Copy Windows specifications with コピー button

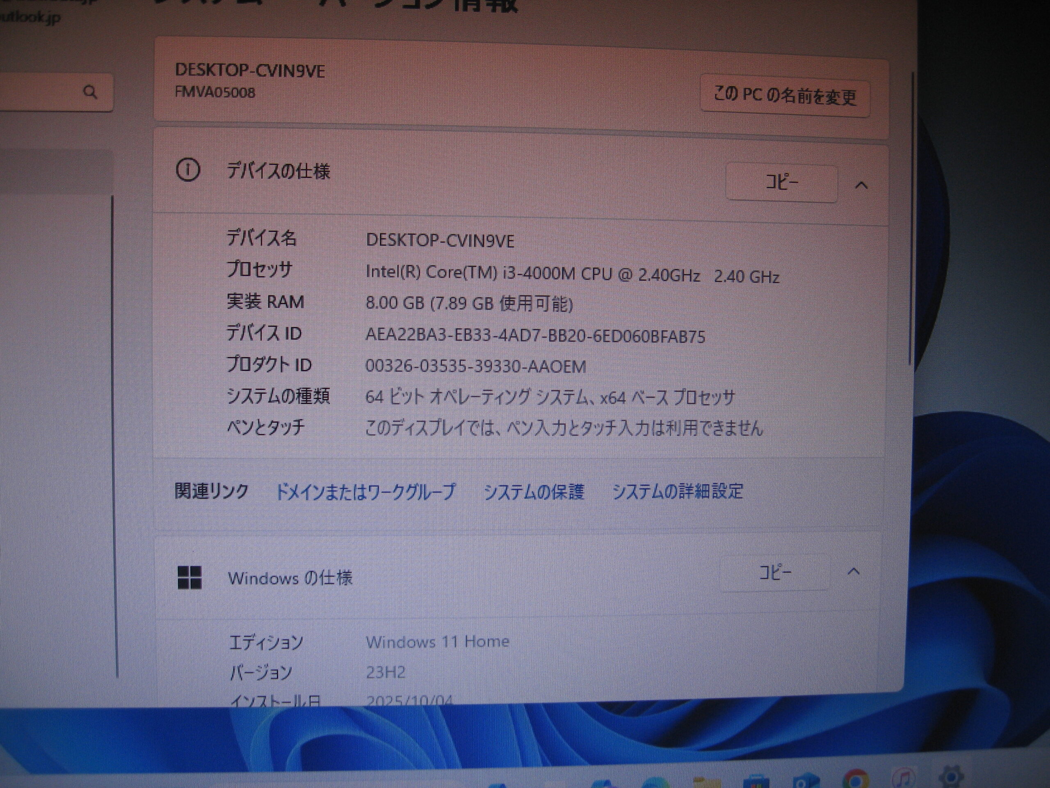[775, 573]
